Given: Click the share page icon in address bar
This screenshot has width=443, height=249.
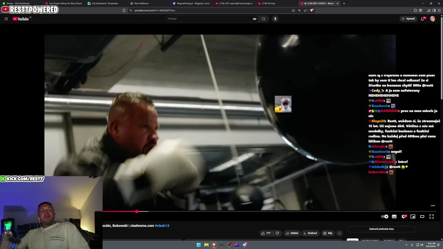Looking at the screenshot, I should pos(305,10).
